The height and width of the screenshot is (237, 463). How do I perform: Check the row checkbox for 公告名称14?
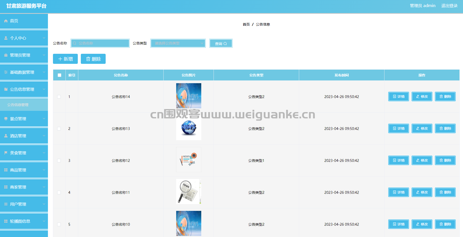point(59,97)
